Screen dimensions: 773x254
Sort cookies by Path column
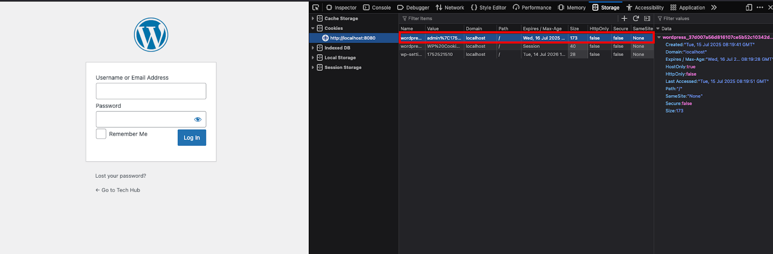coord(509,28)
